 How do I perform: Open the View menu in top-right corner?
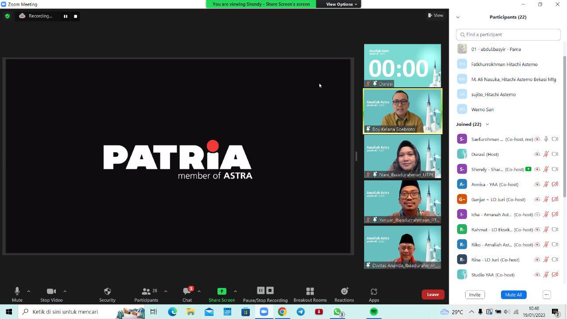[435, 15]
